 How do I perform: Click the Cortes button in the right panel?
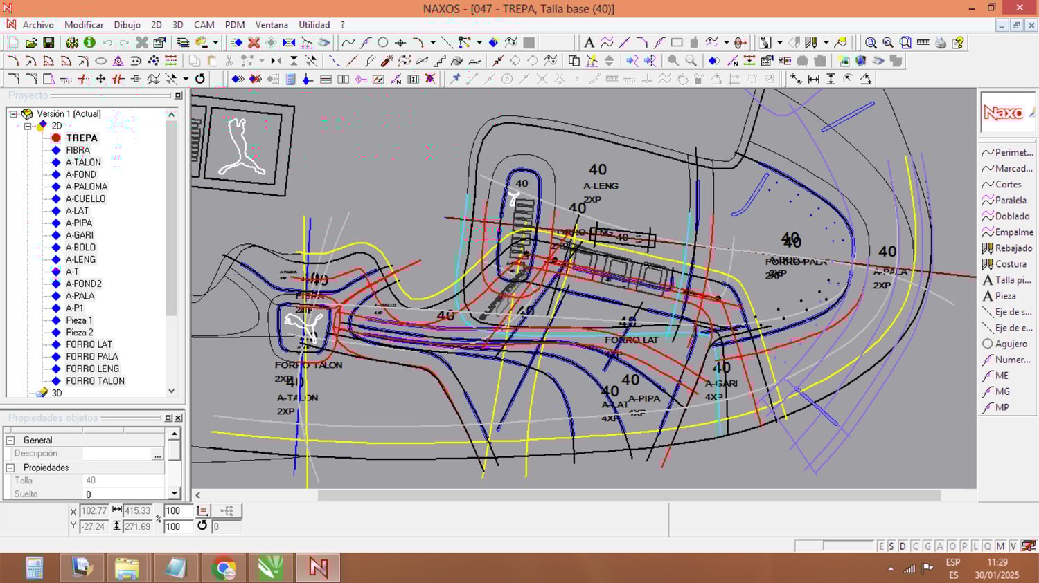click(1008, 185)
